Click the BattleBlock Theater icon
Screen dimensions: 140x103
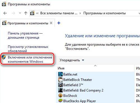tap(60, 79)
